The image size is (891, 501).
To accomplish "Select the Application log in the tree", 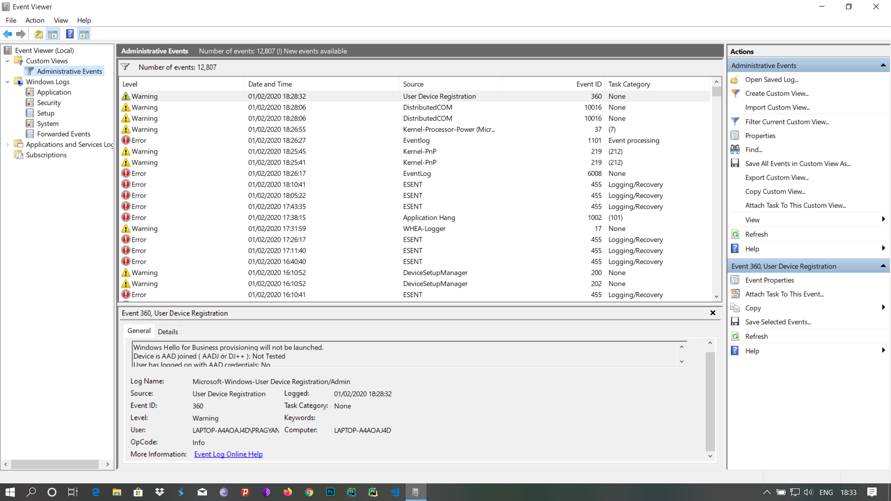I will tap(54, 92).
